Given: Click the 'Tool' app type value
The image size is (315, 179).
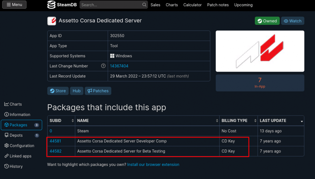Looking at the screenshot, I should 114,46.
